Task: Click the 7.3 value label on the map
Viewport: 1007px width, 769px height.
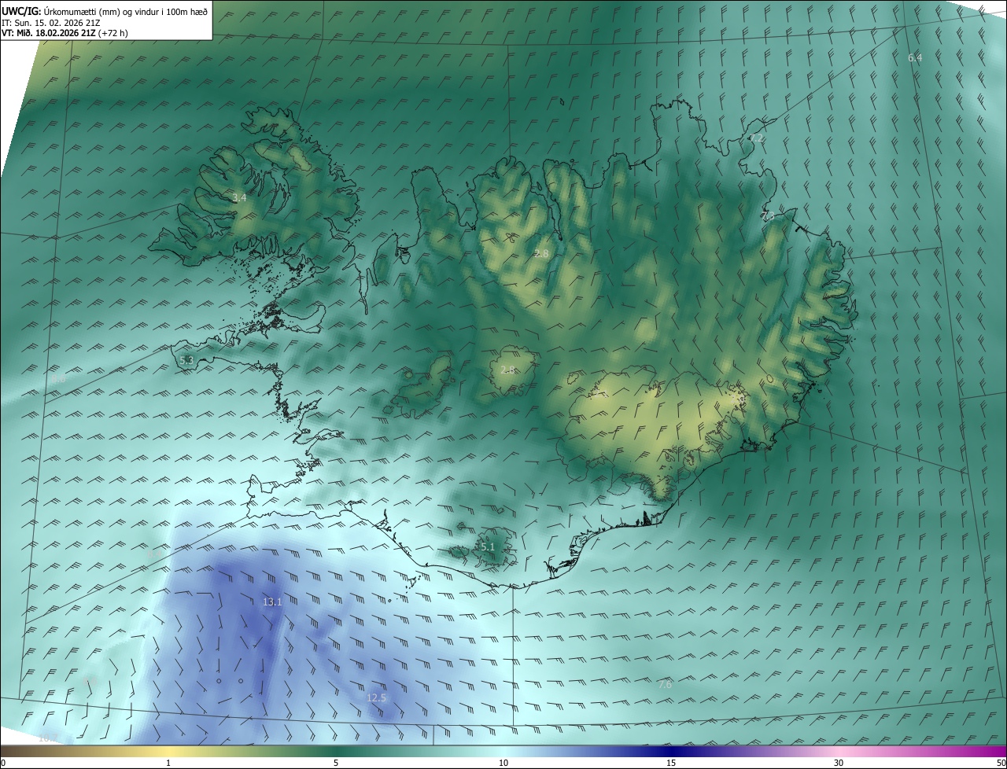Action: 768,215
